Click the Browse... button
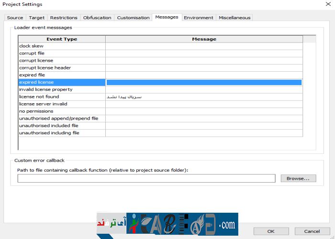Viewport: 335px width, 239px height. [298, 178]
